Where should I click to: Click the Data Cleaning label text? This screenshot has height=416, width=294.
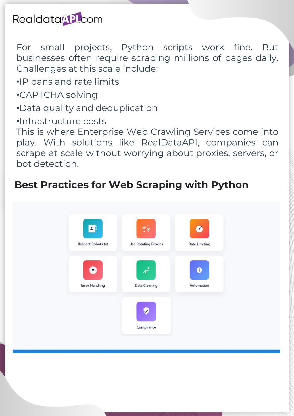click(146, 286)
